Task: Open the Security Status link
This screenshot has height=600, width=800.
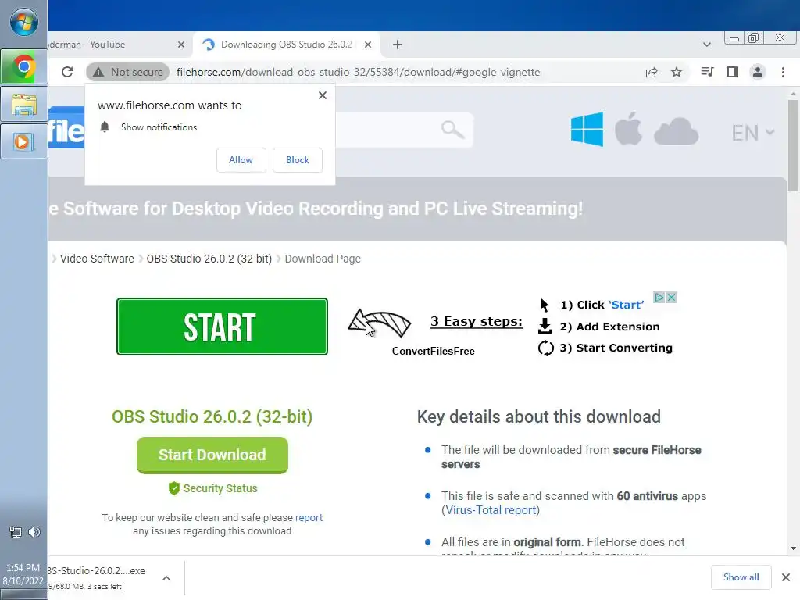Action: (x=213, y=488)
